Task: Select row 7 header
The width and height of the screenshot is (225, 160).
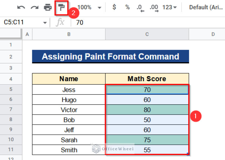Action: pos(11,110)
